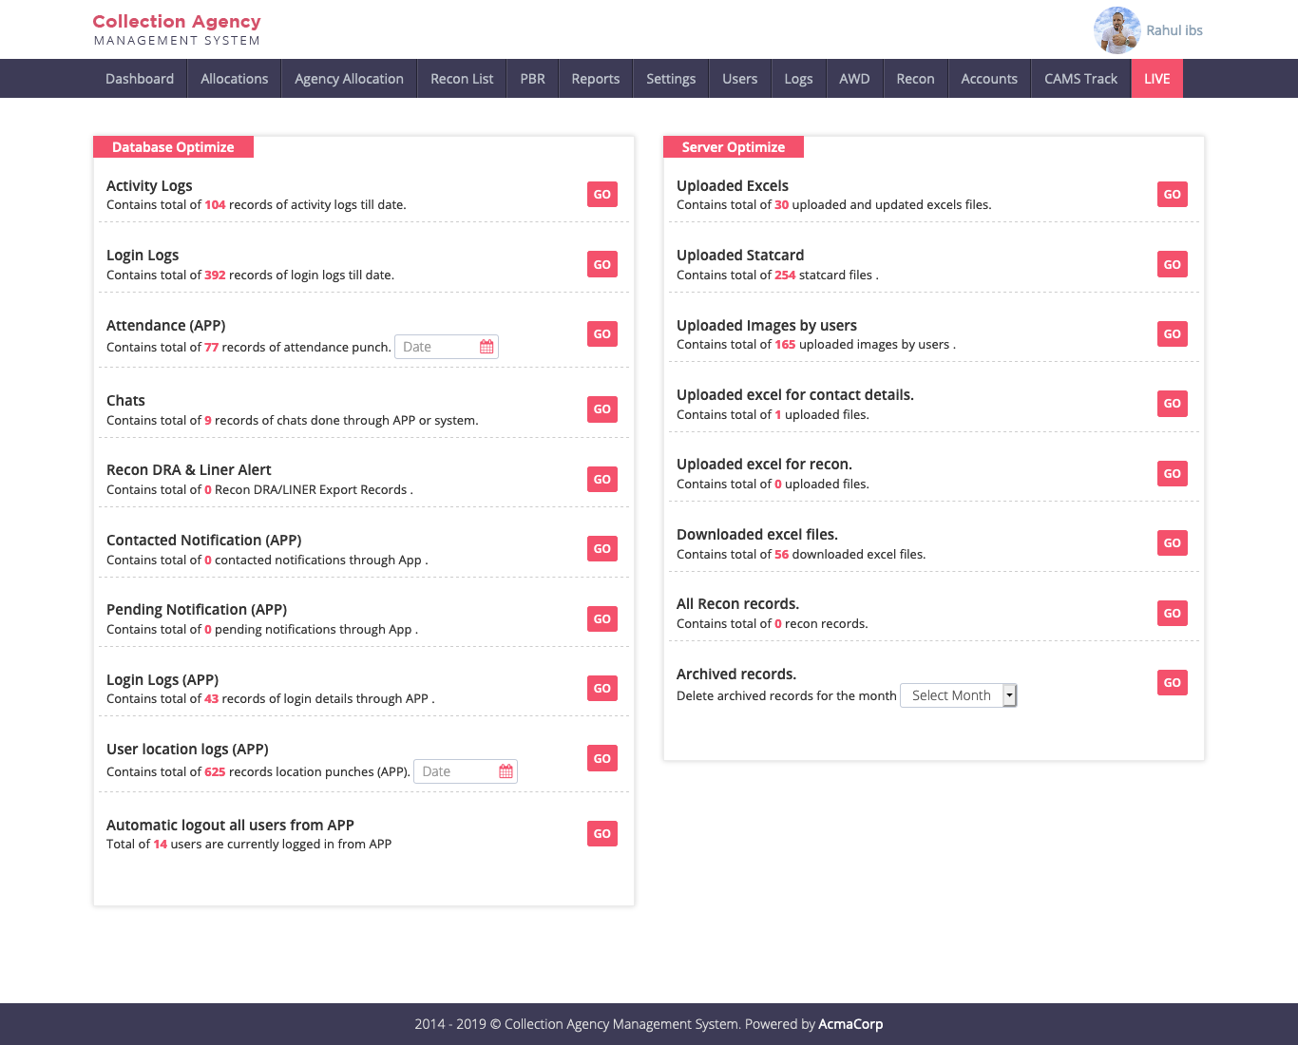Run GO for Archived records

click(x=1172, y=682)
